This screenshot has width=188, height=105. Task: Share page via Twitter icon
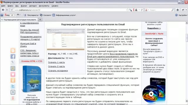[13, 86]
